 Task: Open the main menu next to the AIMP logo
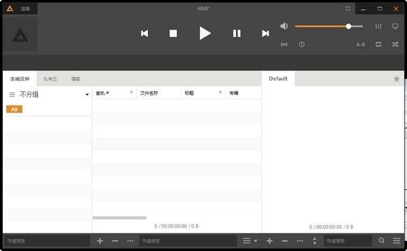25,9
